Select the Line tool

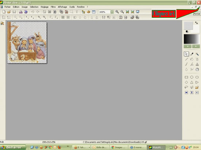pos(186,59)
